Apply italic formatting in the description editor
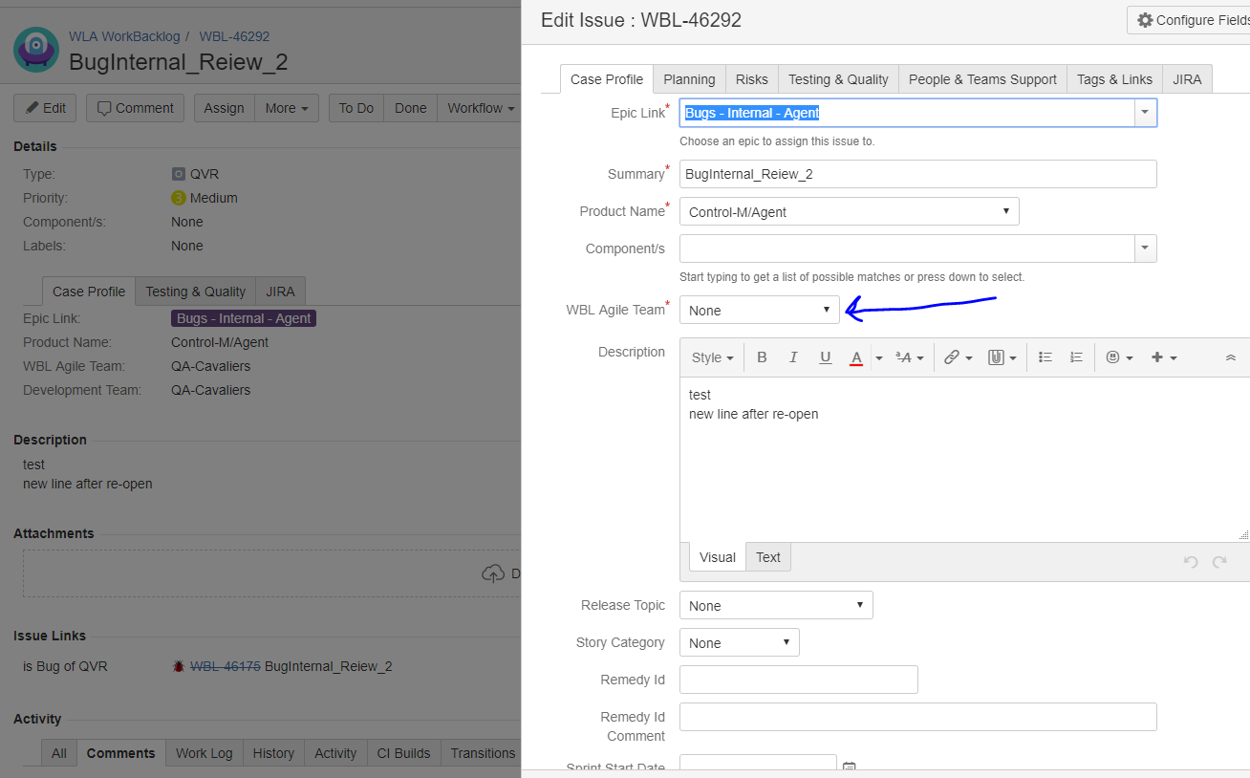The height and width of the screenshot is (778, 1250). tap(793, 357)
